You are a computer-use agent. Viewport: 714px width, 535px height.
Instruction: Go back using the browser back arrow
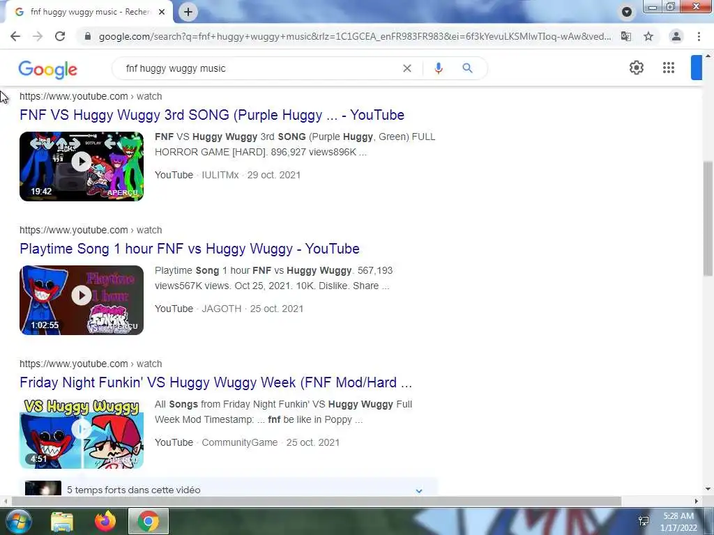point(15,36)
